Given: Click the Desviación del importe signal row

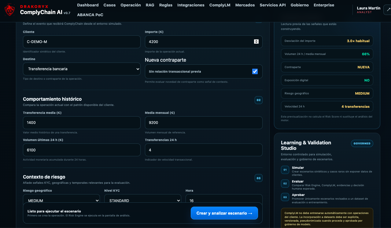Looking at the screenshot, I should tap(327, 41).
